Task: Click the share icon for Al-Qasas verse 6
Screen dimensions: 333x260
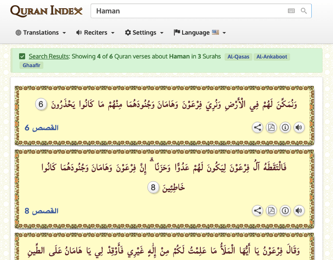Action: point(258,127)
